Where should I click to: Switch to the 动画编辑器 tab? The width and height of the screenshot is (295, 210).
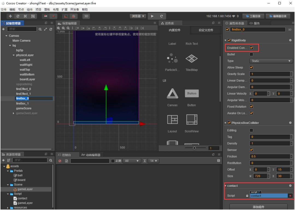point(91,155)
